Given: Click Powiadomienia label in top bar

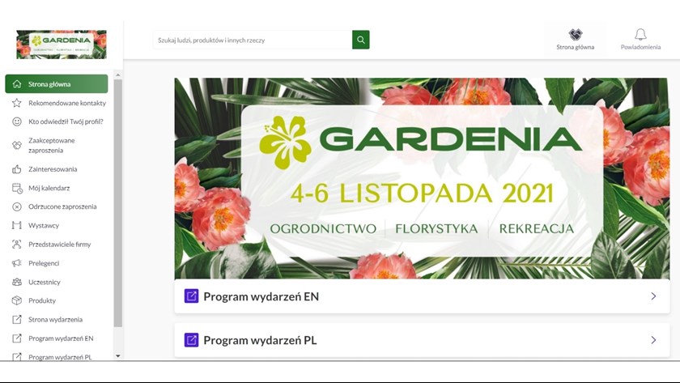Looking at the screenshot, I should tap(640, 47).
